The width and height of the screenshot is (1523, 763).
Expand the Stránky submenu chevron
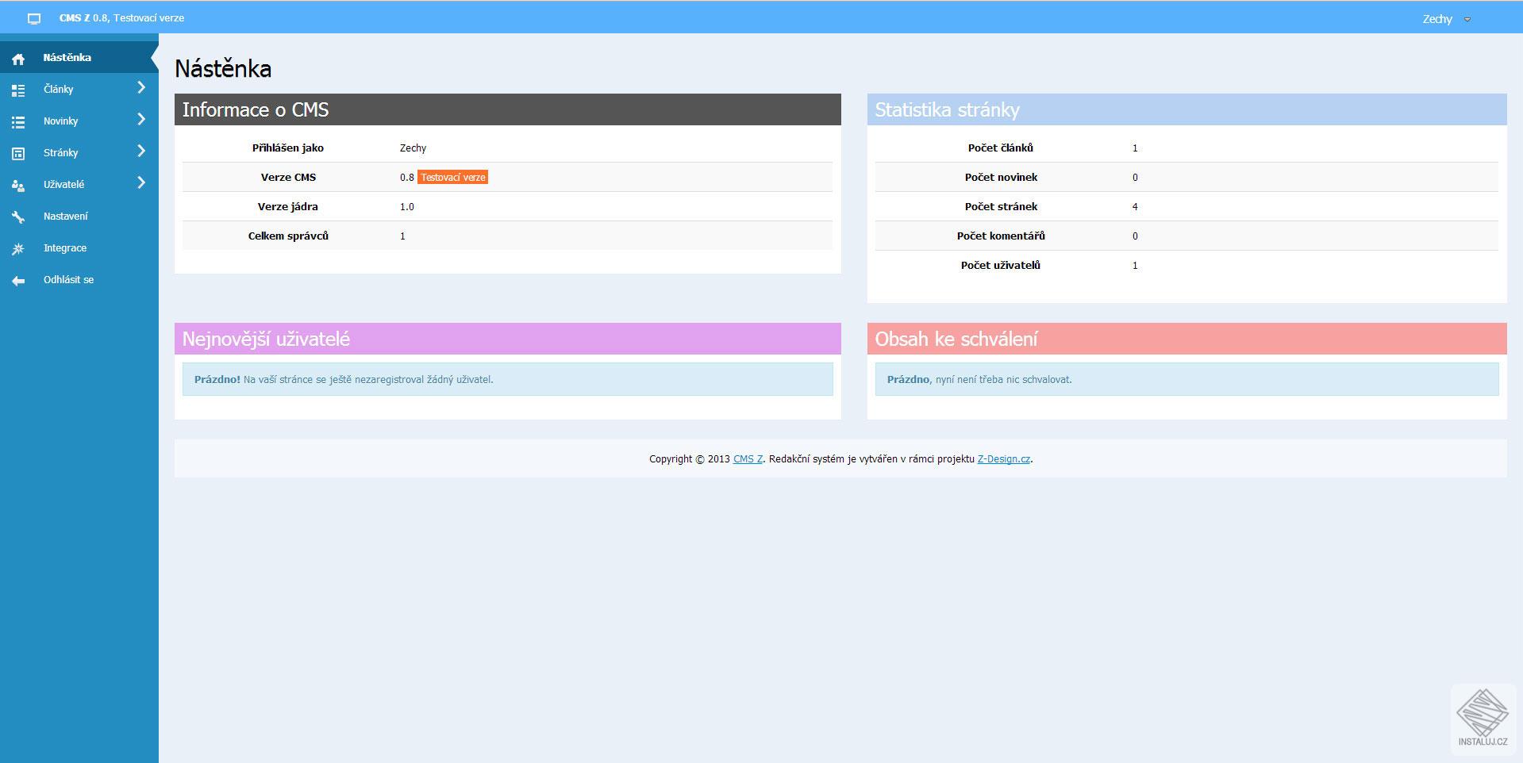[141, 151]
